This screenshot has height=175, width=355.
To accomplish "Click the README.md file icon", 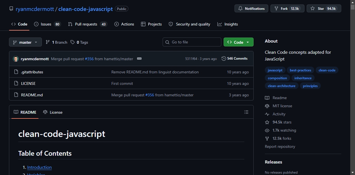I will coord(16,95).
